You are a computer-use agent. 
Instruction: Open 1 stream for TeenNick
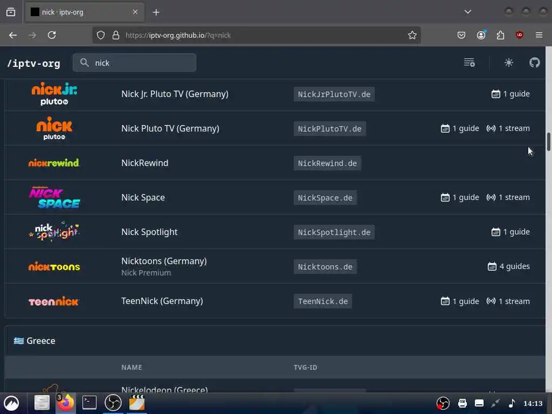point(508,301)
